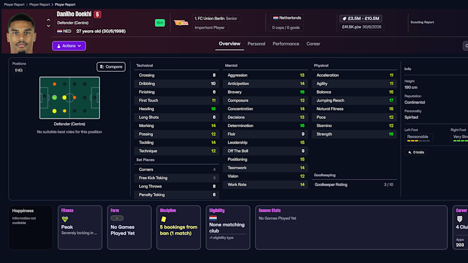Click the Eligibility Netherlands flag icon

tap(213, 218)
